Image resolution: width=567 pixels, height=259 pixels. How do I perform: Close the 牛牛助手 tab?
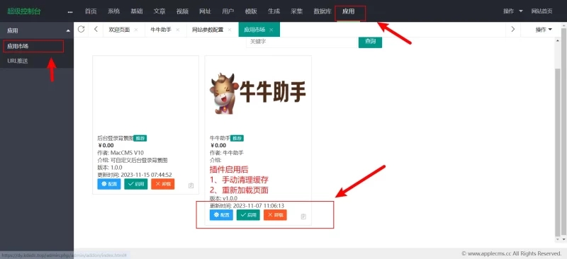tap(178, 30)
